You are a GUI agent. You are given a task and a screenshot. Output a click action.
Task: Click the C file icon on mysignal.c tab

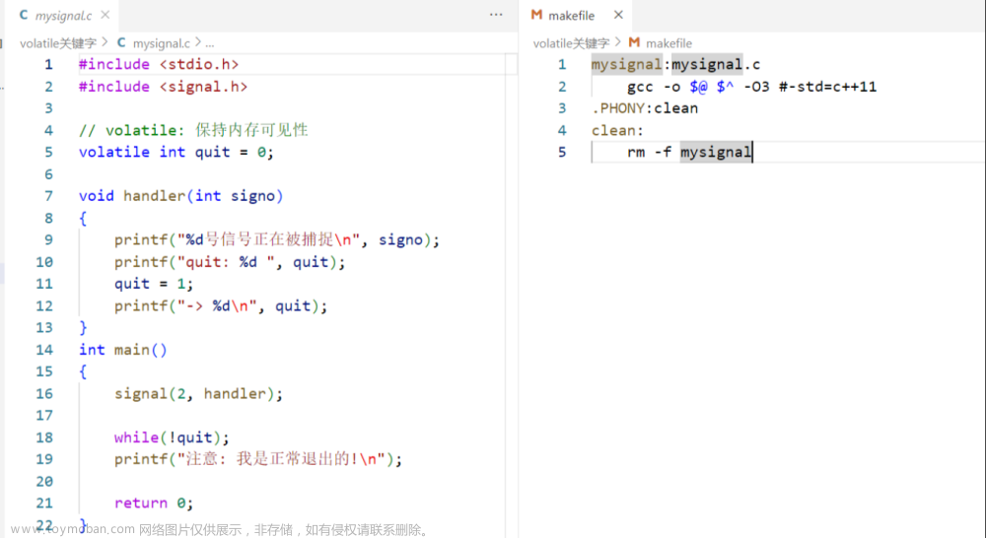point(24,15)
